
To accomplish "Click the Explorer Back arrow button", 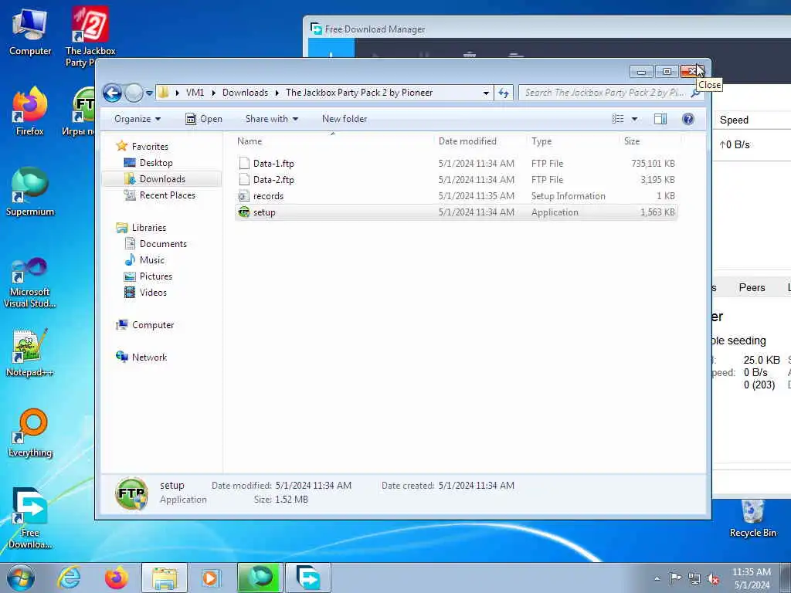I will click(x=113, y=93).
